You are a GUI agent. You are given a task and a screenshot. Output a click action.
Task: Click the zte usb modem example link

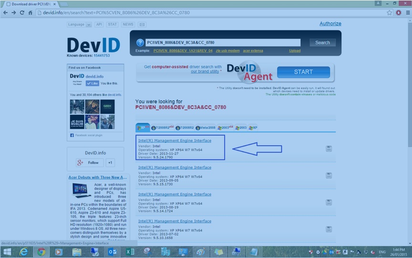point(227,50)
